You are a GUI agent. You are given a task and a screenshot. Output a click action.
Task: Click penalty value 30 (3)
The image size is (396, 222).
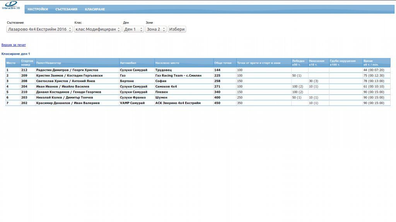(313, 81)
